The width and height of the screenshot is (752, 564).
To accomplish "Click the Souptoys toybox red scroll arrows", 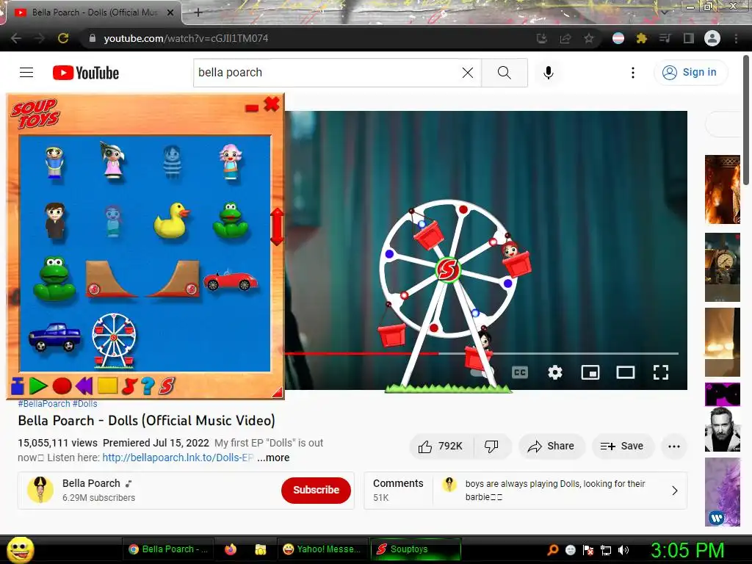I will click(x=277, y=226).
